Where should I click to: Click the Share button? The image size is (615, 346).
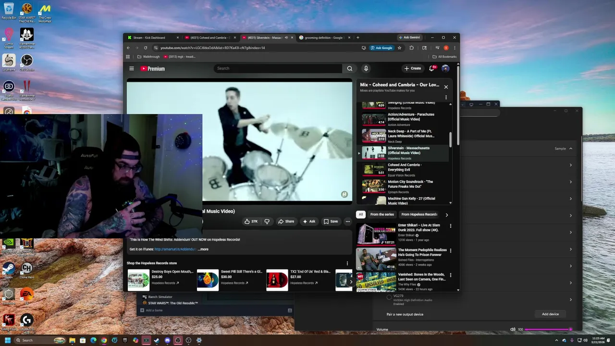286,222
